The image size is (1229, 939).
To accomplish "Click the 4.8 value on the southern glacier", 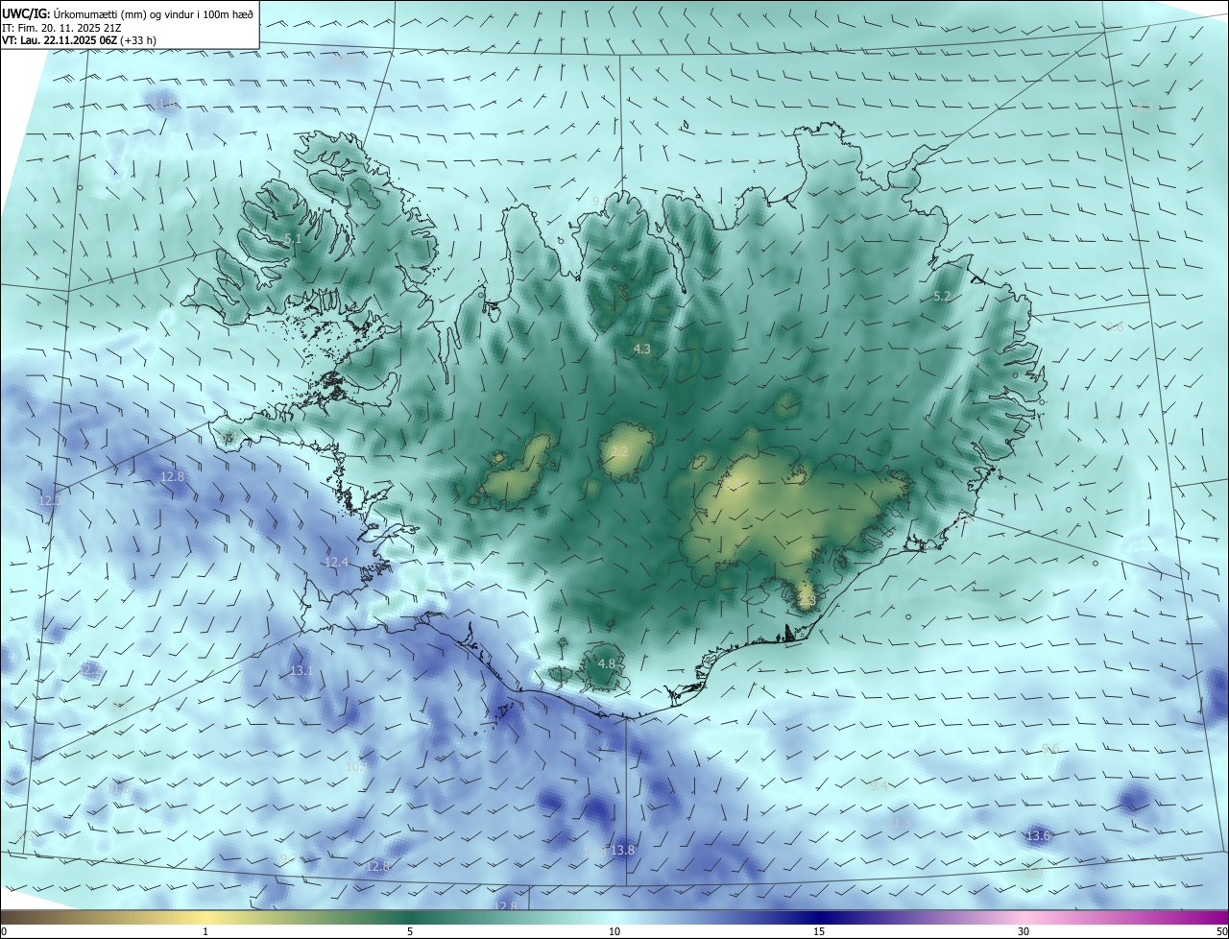I will click(x=607, y=663).
